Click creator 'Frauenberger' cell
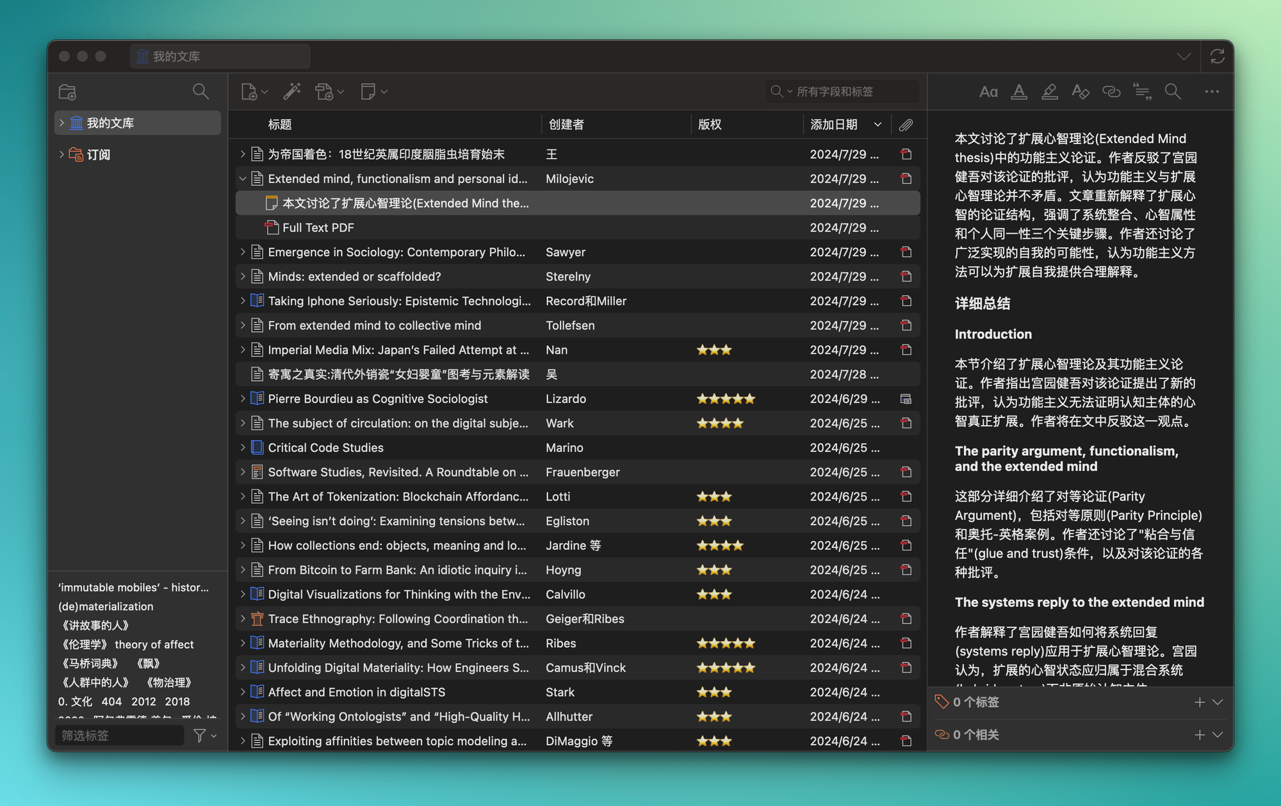 click(583, 472)
